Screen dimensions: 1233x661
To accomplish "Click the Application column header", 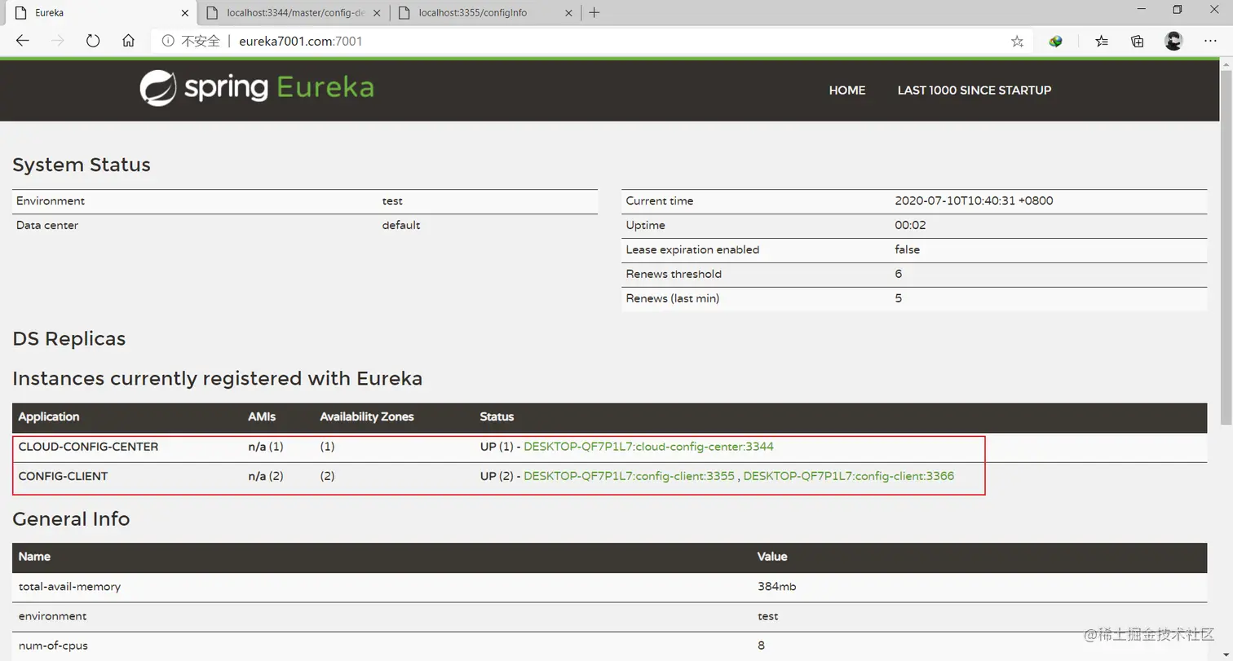I will [x=49, y=416].
